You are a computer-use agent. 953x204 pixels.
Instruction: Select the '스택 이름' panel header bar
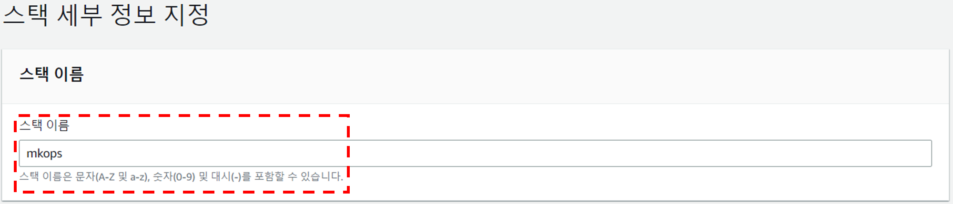(476, 76)
